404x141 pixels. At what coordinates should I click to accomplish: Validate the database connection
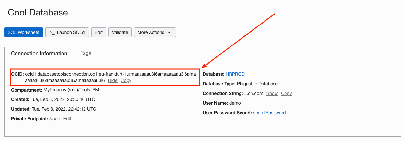click(120, 32)
